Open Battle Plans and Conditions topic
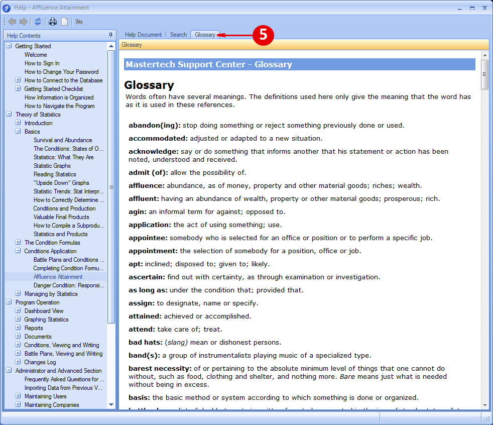Screen dimensions: 493x425 69,260
